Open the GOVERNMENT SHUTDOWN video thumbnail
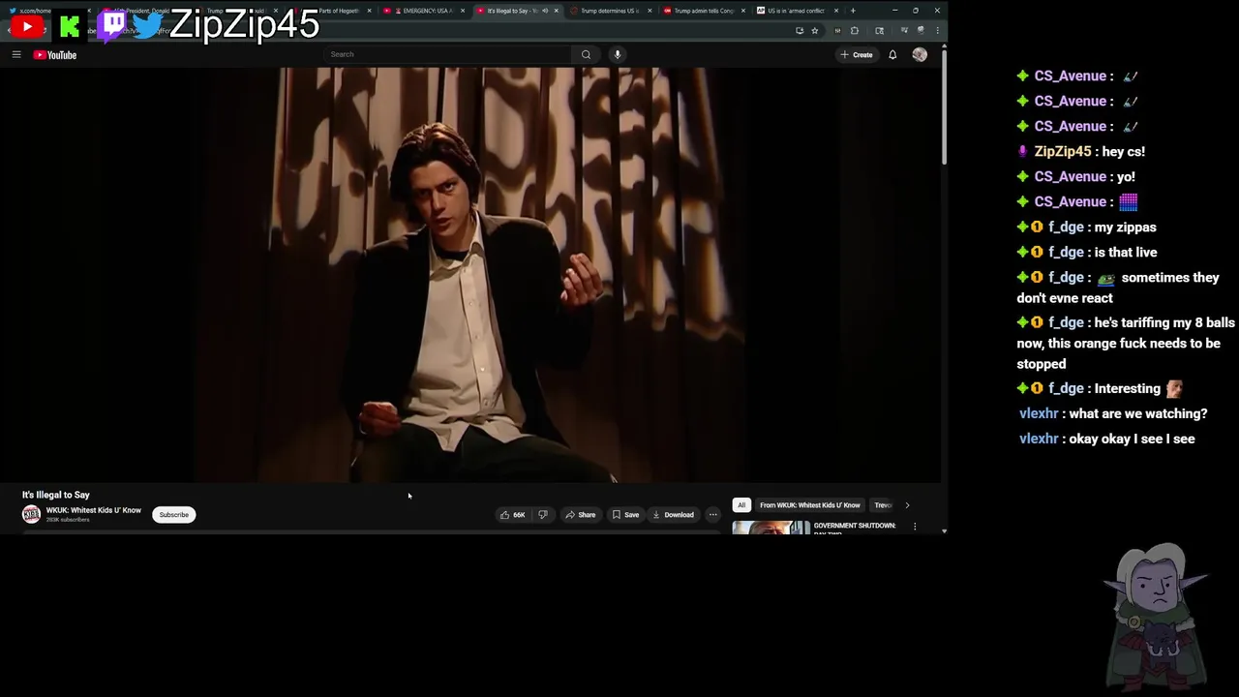This screenshot has width=1239, height=697. (x=771, y=527)
